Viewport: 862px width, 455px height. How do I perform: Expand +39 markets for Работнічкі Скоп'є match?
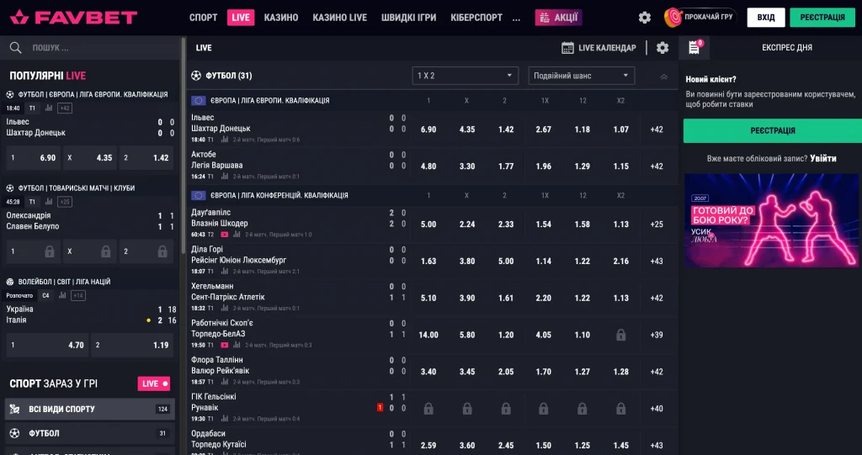pos(657,335)
